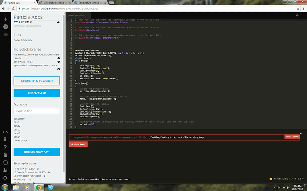Image resolution: width=307 pixels, height=191 pixels.
Task: Open the Docs document icon in the sidebar
Action: point(5,155)
